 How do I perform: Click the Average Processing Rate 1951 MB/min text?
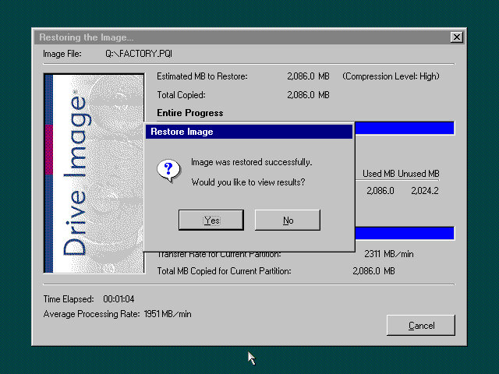(x=117, y=314)
